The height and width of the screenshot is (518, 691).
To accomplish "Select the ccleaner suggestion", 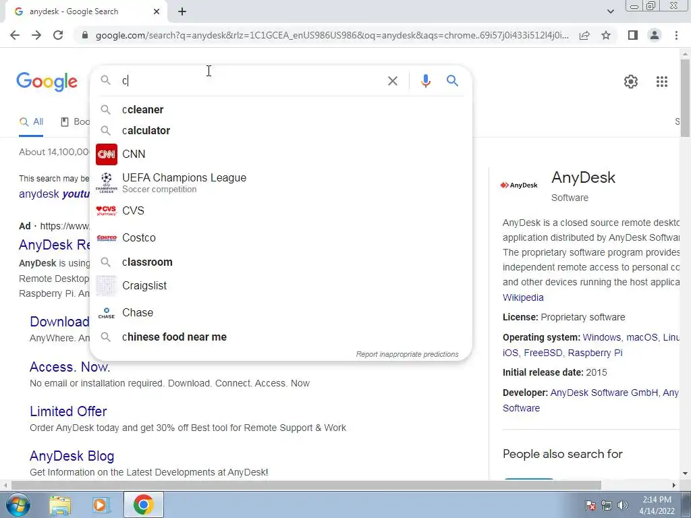I will [280, 110].
